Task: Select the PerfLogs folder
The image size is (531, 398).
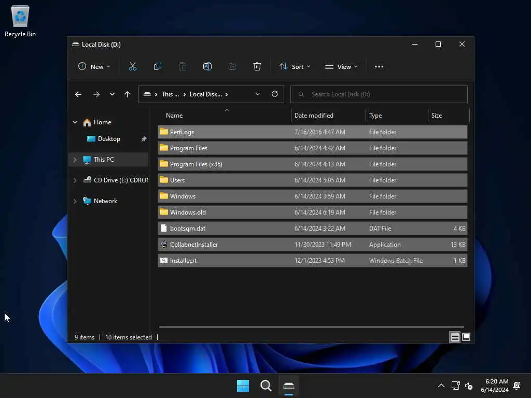Action: pos(313,132)
